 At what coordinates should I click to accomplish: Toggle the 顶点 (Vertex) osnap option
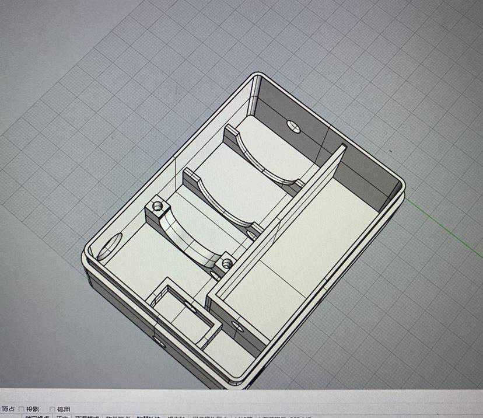[8, 409]
